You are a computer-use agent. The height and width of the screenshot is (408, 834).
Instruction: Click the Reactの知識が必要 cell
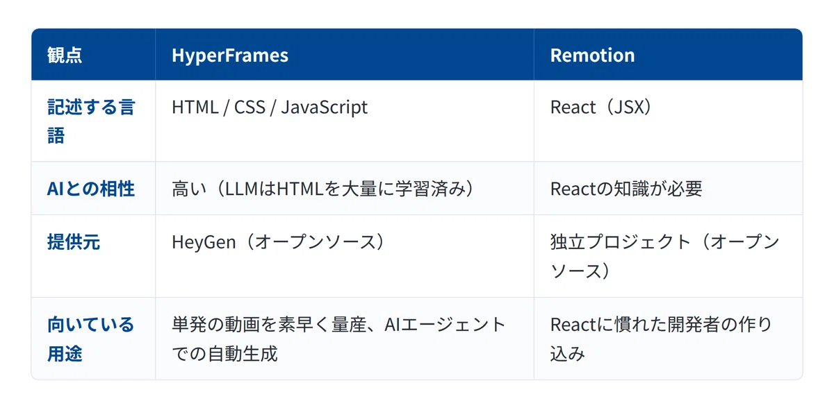(668, 188)
